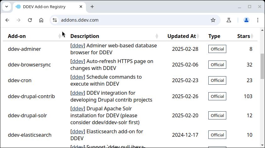Bookmark this page with the star icon
The height and width of the screenshot is (148, 265).
coord(213,20)
